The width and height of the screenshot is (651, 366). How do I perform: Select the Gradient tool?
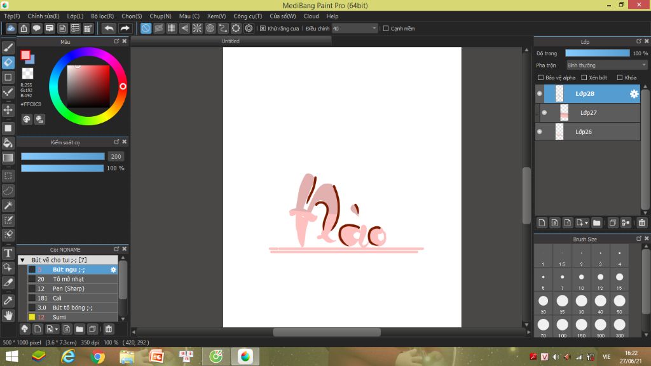[x=8, y=158]
